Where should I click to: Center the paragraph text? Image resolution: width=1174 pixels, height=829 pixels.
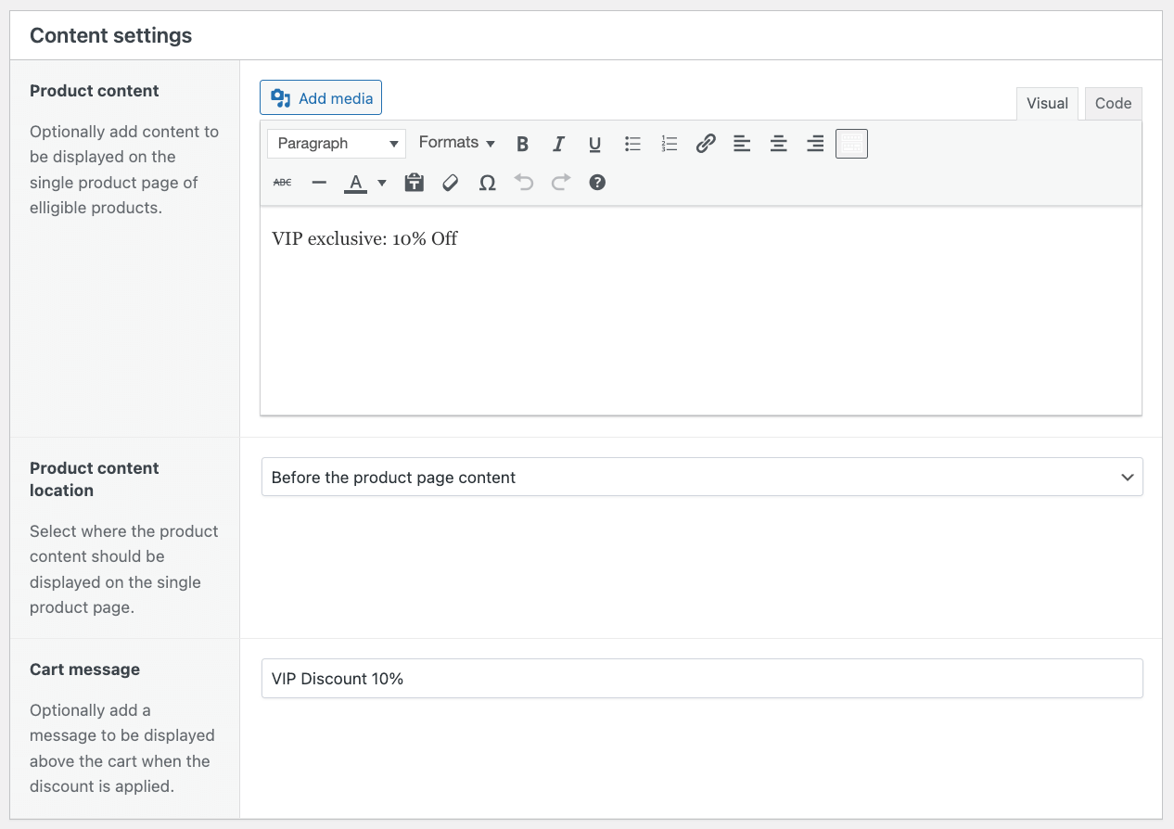pyautogui.click(x=778, y=143)
